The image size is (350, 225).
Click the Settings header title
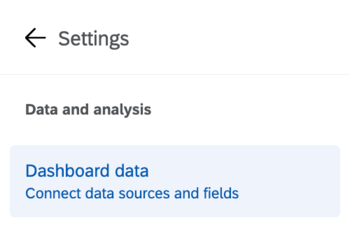coord(93,39)
